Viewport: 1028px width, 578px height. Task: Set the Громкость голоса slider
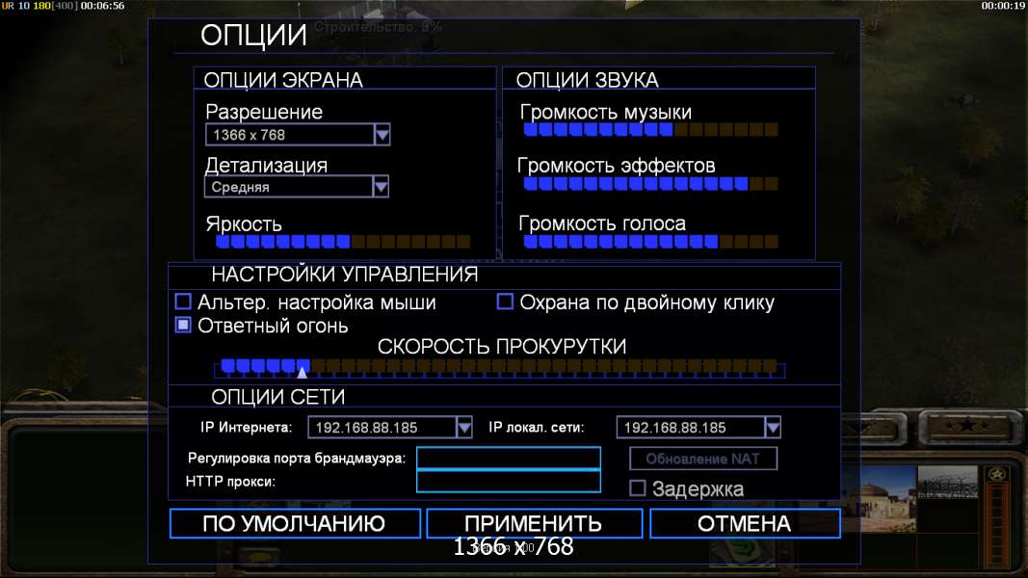[x=651, y=242]
